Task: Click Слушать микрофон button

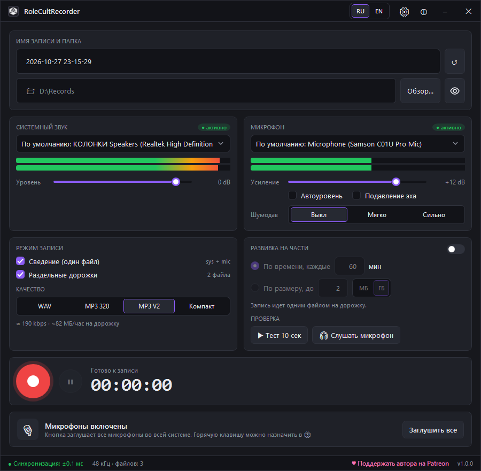Action: coord(356,335)
